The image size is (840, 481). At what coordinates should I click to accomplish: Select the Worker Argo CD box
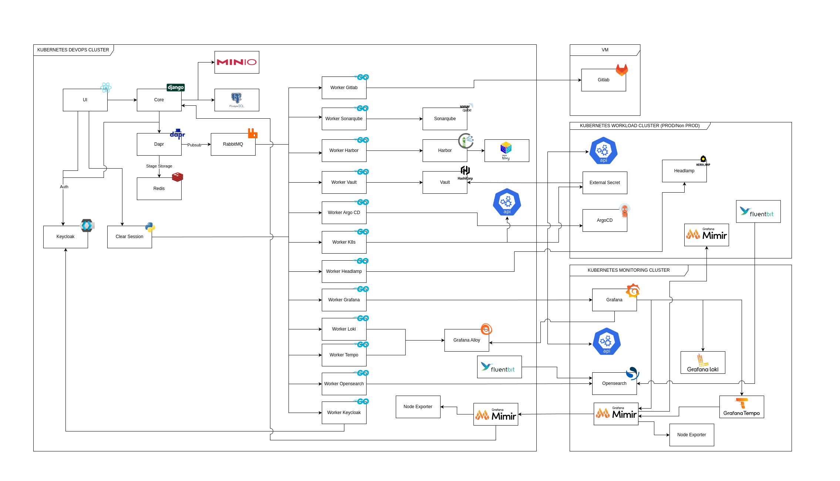click(x=344, y=213)
